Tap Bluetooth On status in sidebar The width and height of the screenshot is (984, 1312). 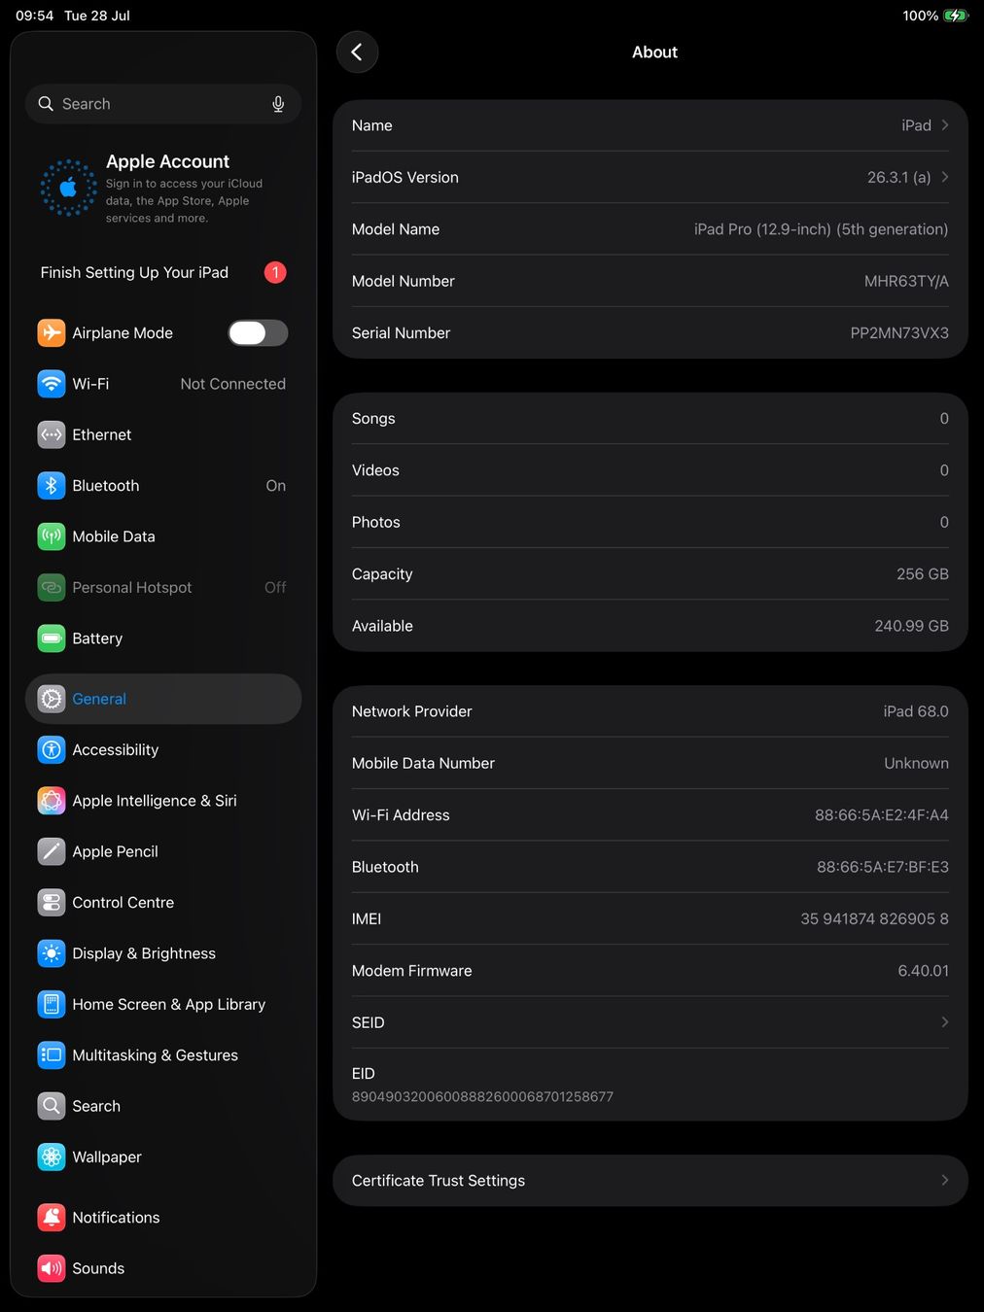coord(276,486)
